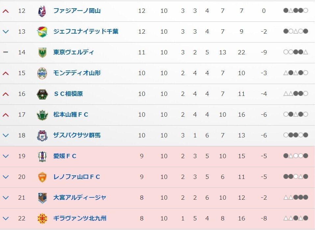Click the Thespakusatsu Gunma club crest
The image size is (315, 230).
click(42, 135)
